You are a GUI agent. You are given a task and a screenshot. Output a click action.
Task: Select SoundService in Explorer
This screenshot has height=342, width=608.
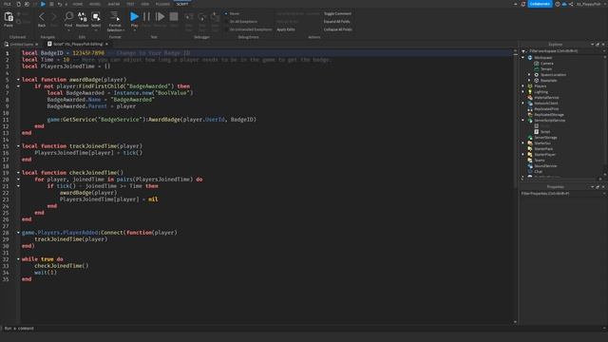(545, 166)
